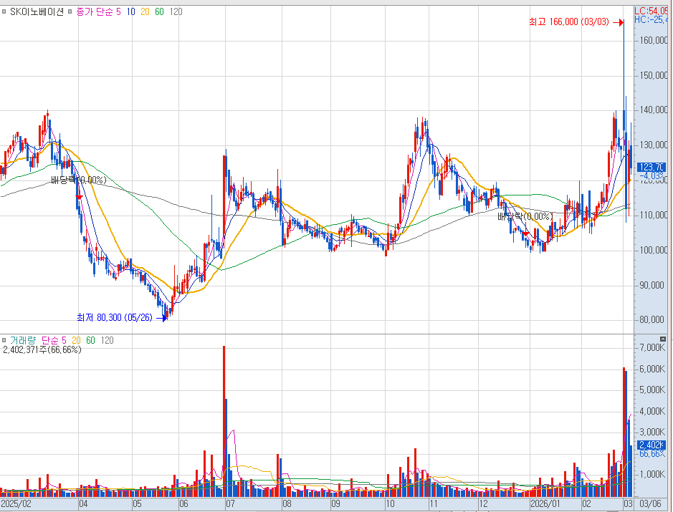Click the 03/06 last date label
The width and height of the screenshot is (673, 512).
click(x=650, y=504)
